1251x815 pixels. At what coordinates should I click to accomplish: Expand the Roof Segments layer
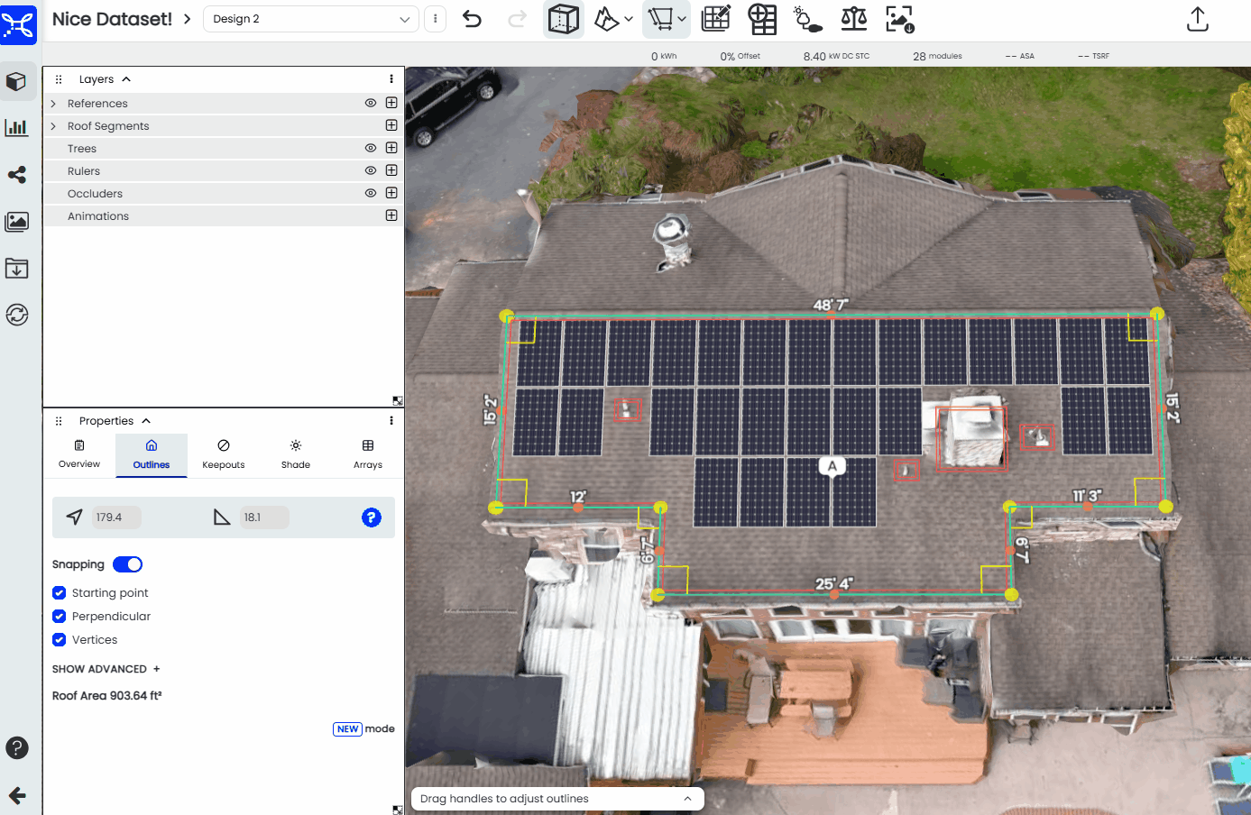pos(53,126)
